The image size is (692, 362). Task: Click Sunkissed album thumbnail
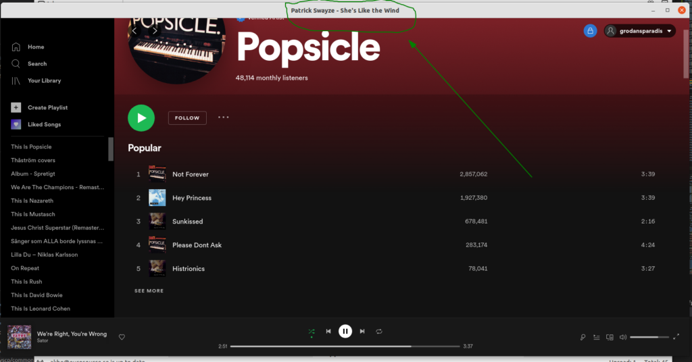pyautogui.click(x=157, y=222)
